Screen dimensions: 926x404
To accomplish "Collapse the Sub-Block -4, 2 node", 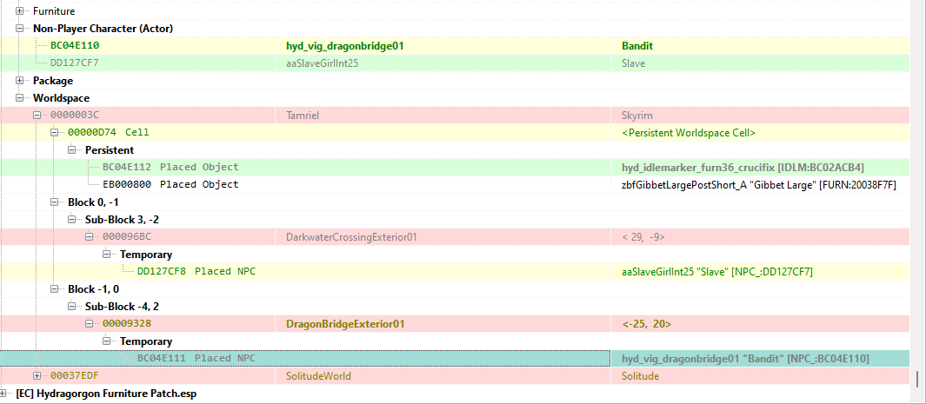I will pyautogui.click(x=71, y=306).
